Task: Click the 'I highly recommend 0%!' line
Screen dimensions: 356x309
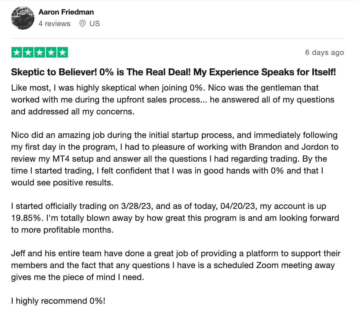Action: pyautogui.click(x=58, y=301)
